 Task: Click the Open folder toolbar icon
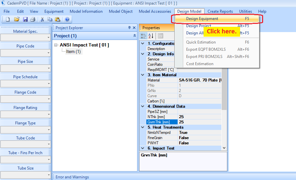click(17, 20)
